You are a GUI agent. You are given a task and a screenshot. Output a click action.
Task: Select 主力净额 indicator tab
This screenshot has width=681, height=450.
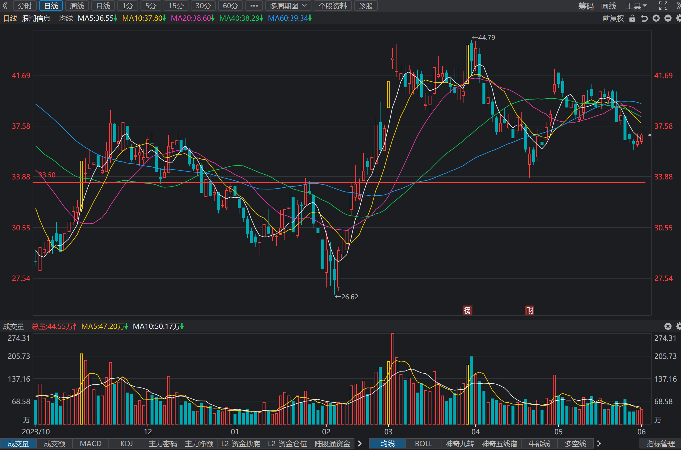click(199, 444)
